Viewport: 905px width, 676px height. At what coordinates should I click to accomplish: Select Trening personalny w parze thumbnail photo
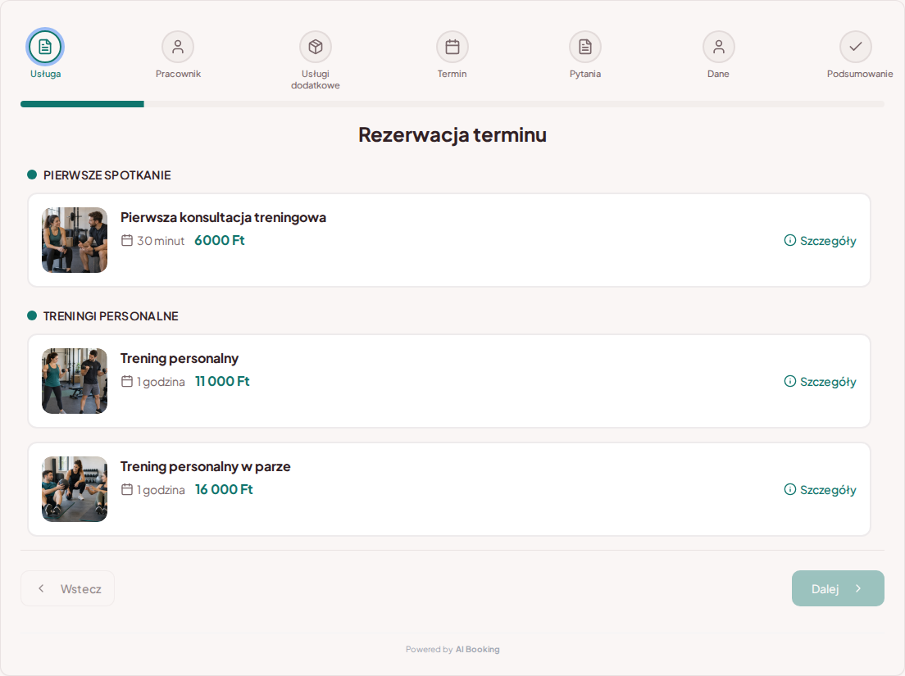pyautogui.click(x=75, y=489)
